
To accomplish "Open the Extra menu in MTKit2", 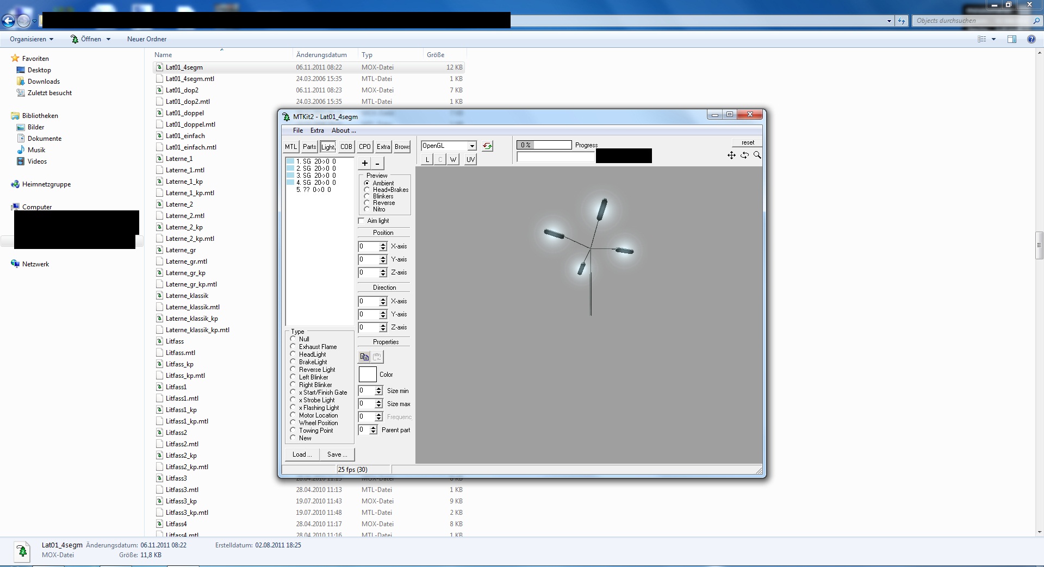I will tap(317, 130).
